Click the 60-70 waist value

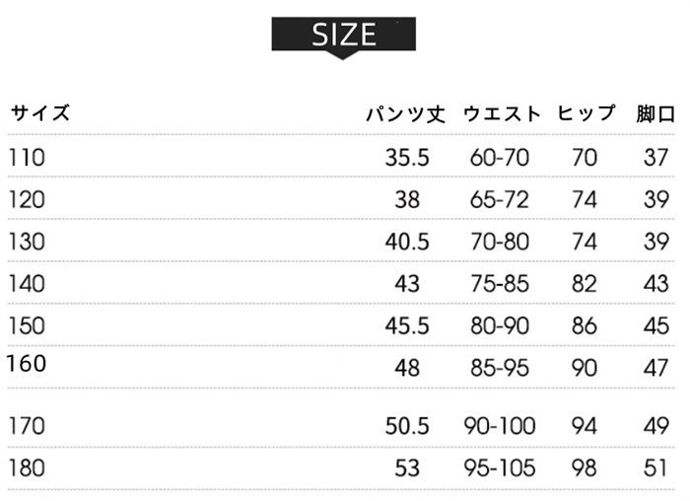click(x=500, y=157)
